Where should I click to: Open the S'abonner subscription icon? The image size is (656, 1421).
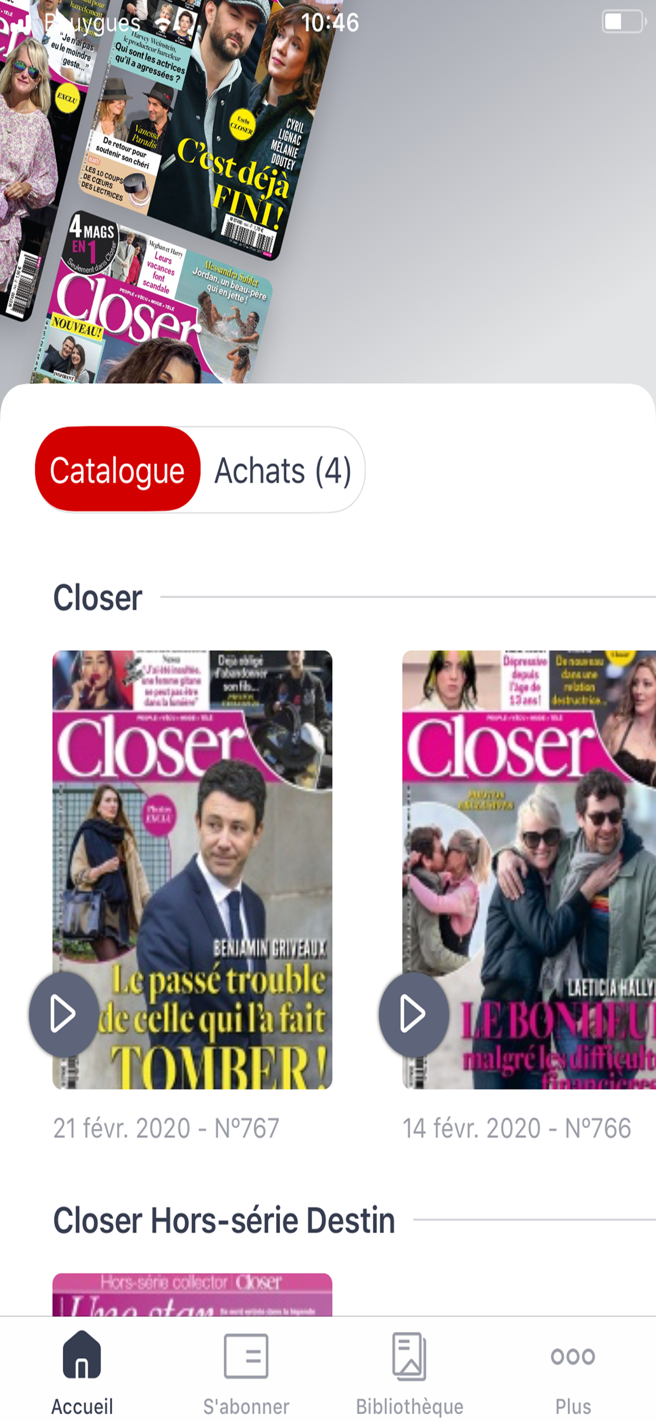246,1356
